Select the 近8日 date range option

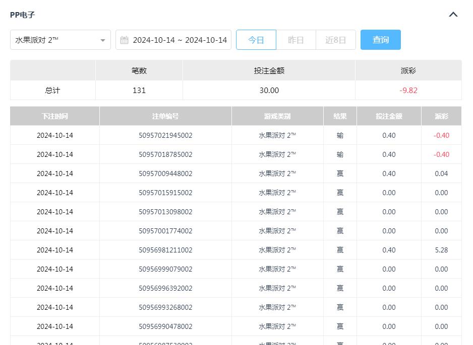pyautogui.click(x=336, y=40)
